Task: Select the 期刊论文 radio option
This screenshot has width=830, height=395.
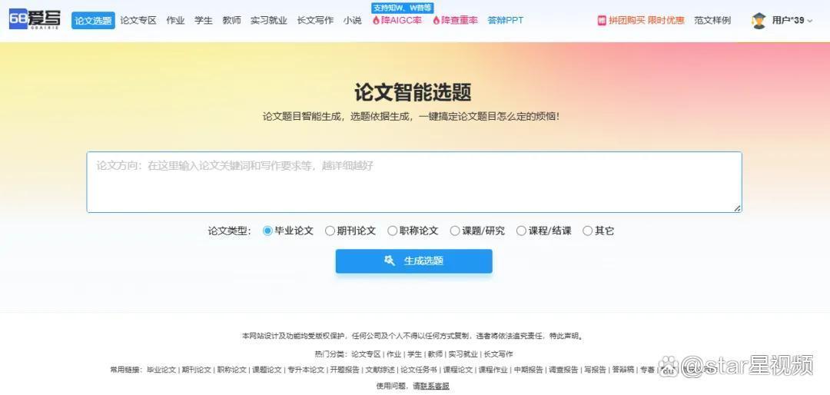Action: pos(330,231)
